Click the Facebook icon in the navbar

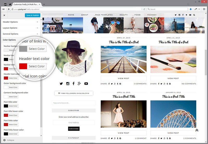[x=183, y=15]
